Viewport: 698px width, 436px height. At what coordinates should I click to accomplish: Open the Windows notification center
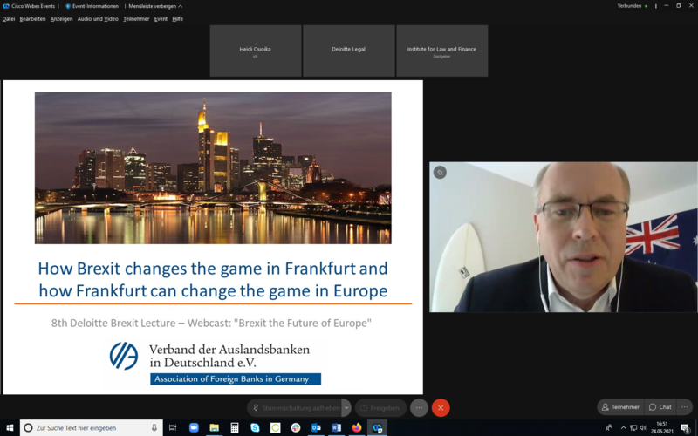click(686, 428)
